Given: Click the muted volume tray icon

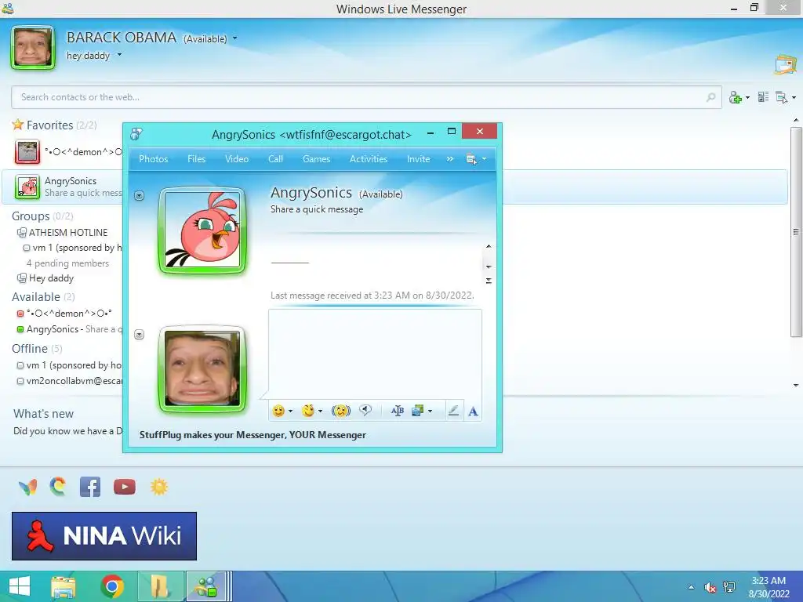Looking at the screenshot, I should click(x=710, y=587).
